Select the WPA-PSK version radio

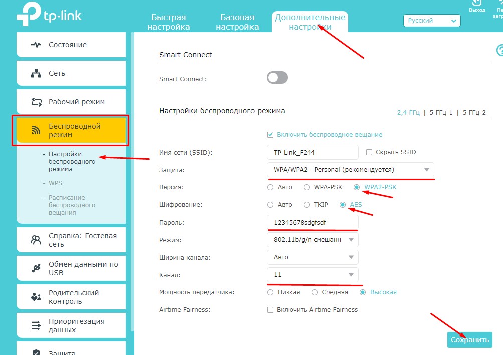coord(307,187)
